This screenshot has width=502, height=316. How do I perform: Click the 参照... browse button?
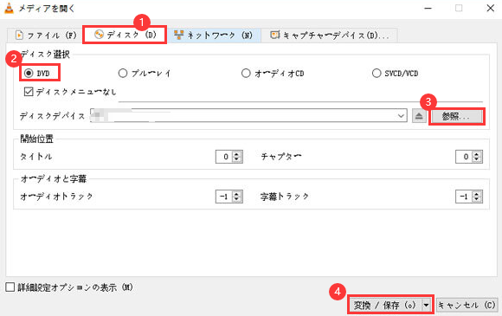click(x=456, y=116)
